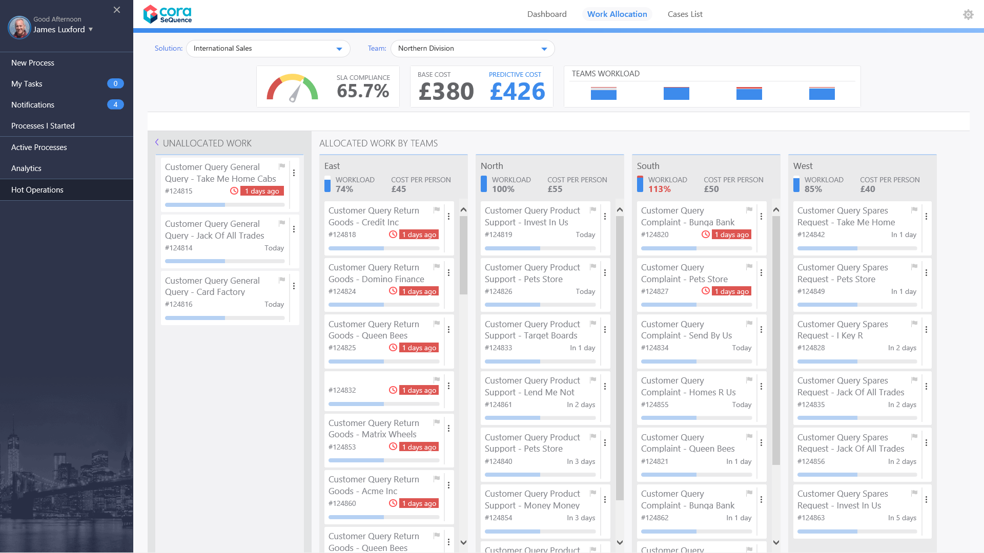Click the overdue clock icon on #124818
The width and height of the screenshot is (984, 553).
point(393,235)
